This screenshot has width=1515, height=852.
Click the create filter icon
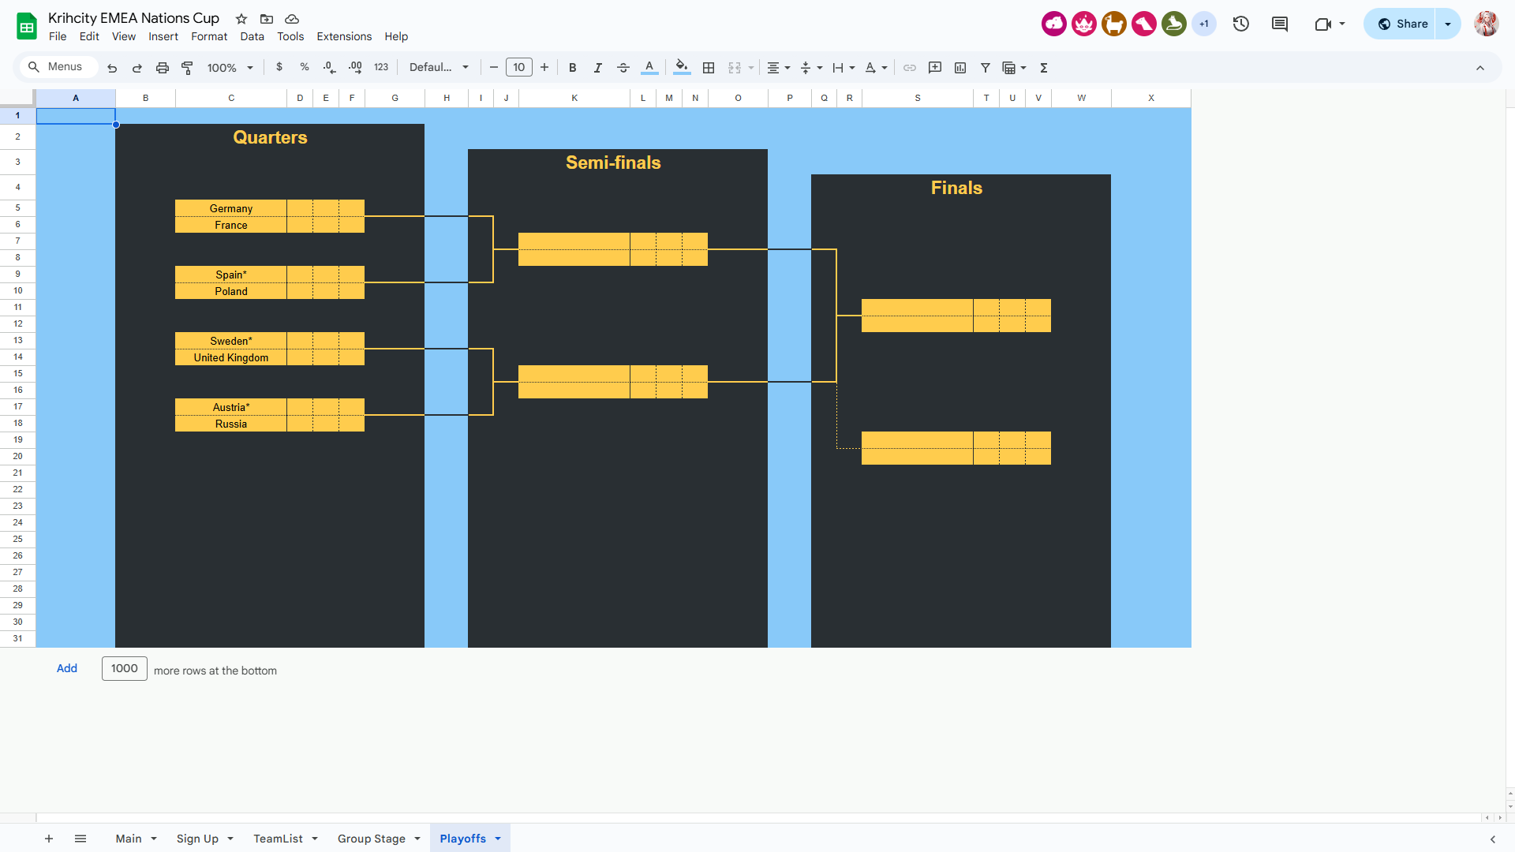(986, 68)
